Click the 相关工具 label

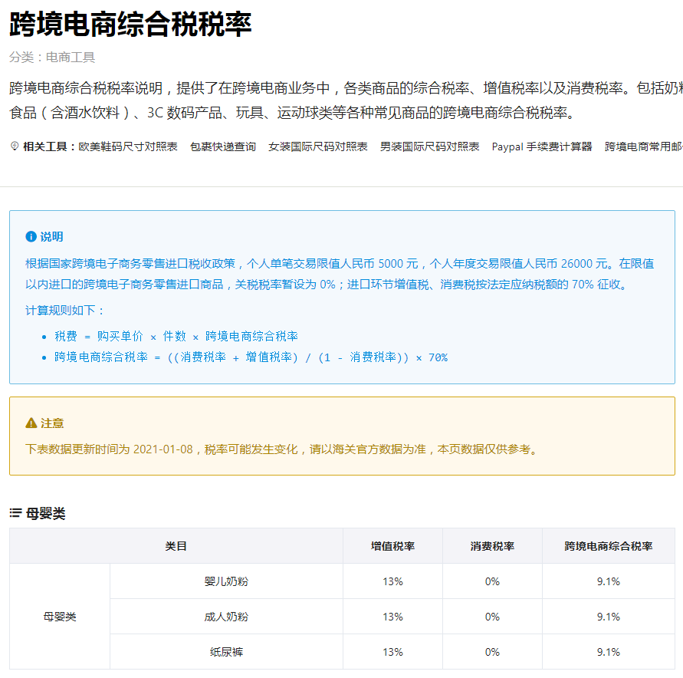(49, 146)
